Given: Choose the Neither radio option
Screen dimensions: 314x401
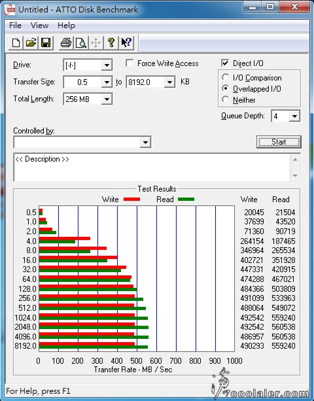Looking at the screenshot, I should click(225, 99).
